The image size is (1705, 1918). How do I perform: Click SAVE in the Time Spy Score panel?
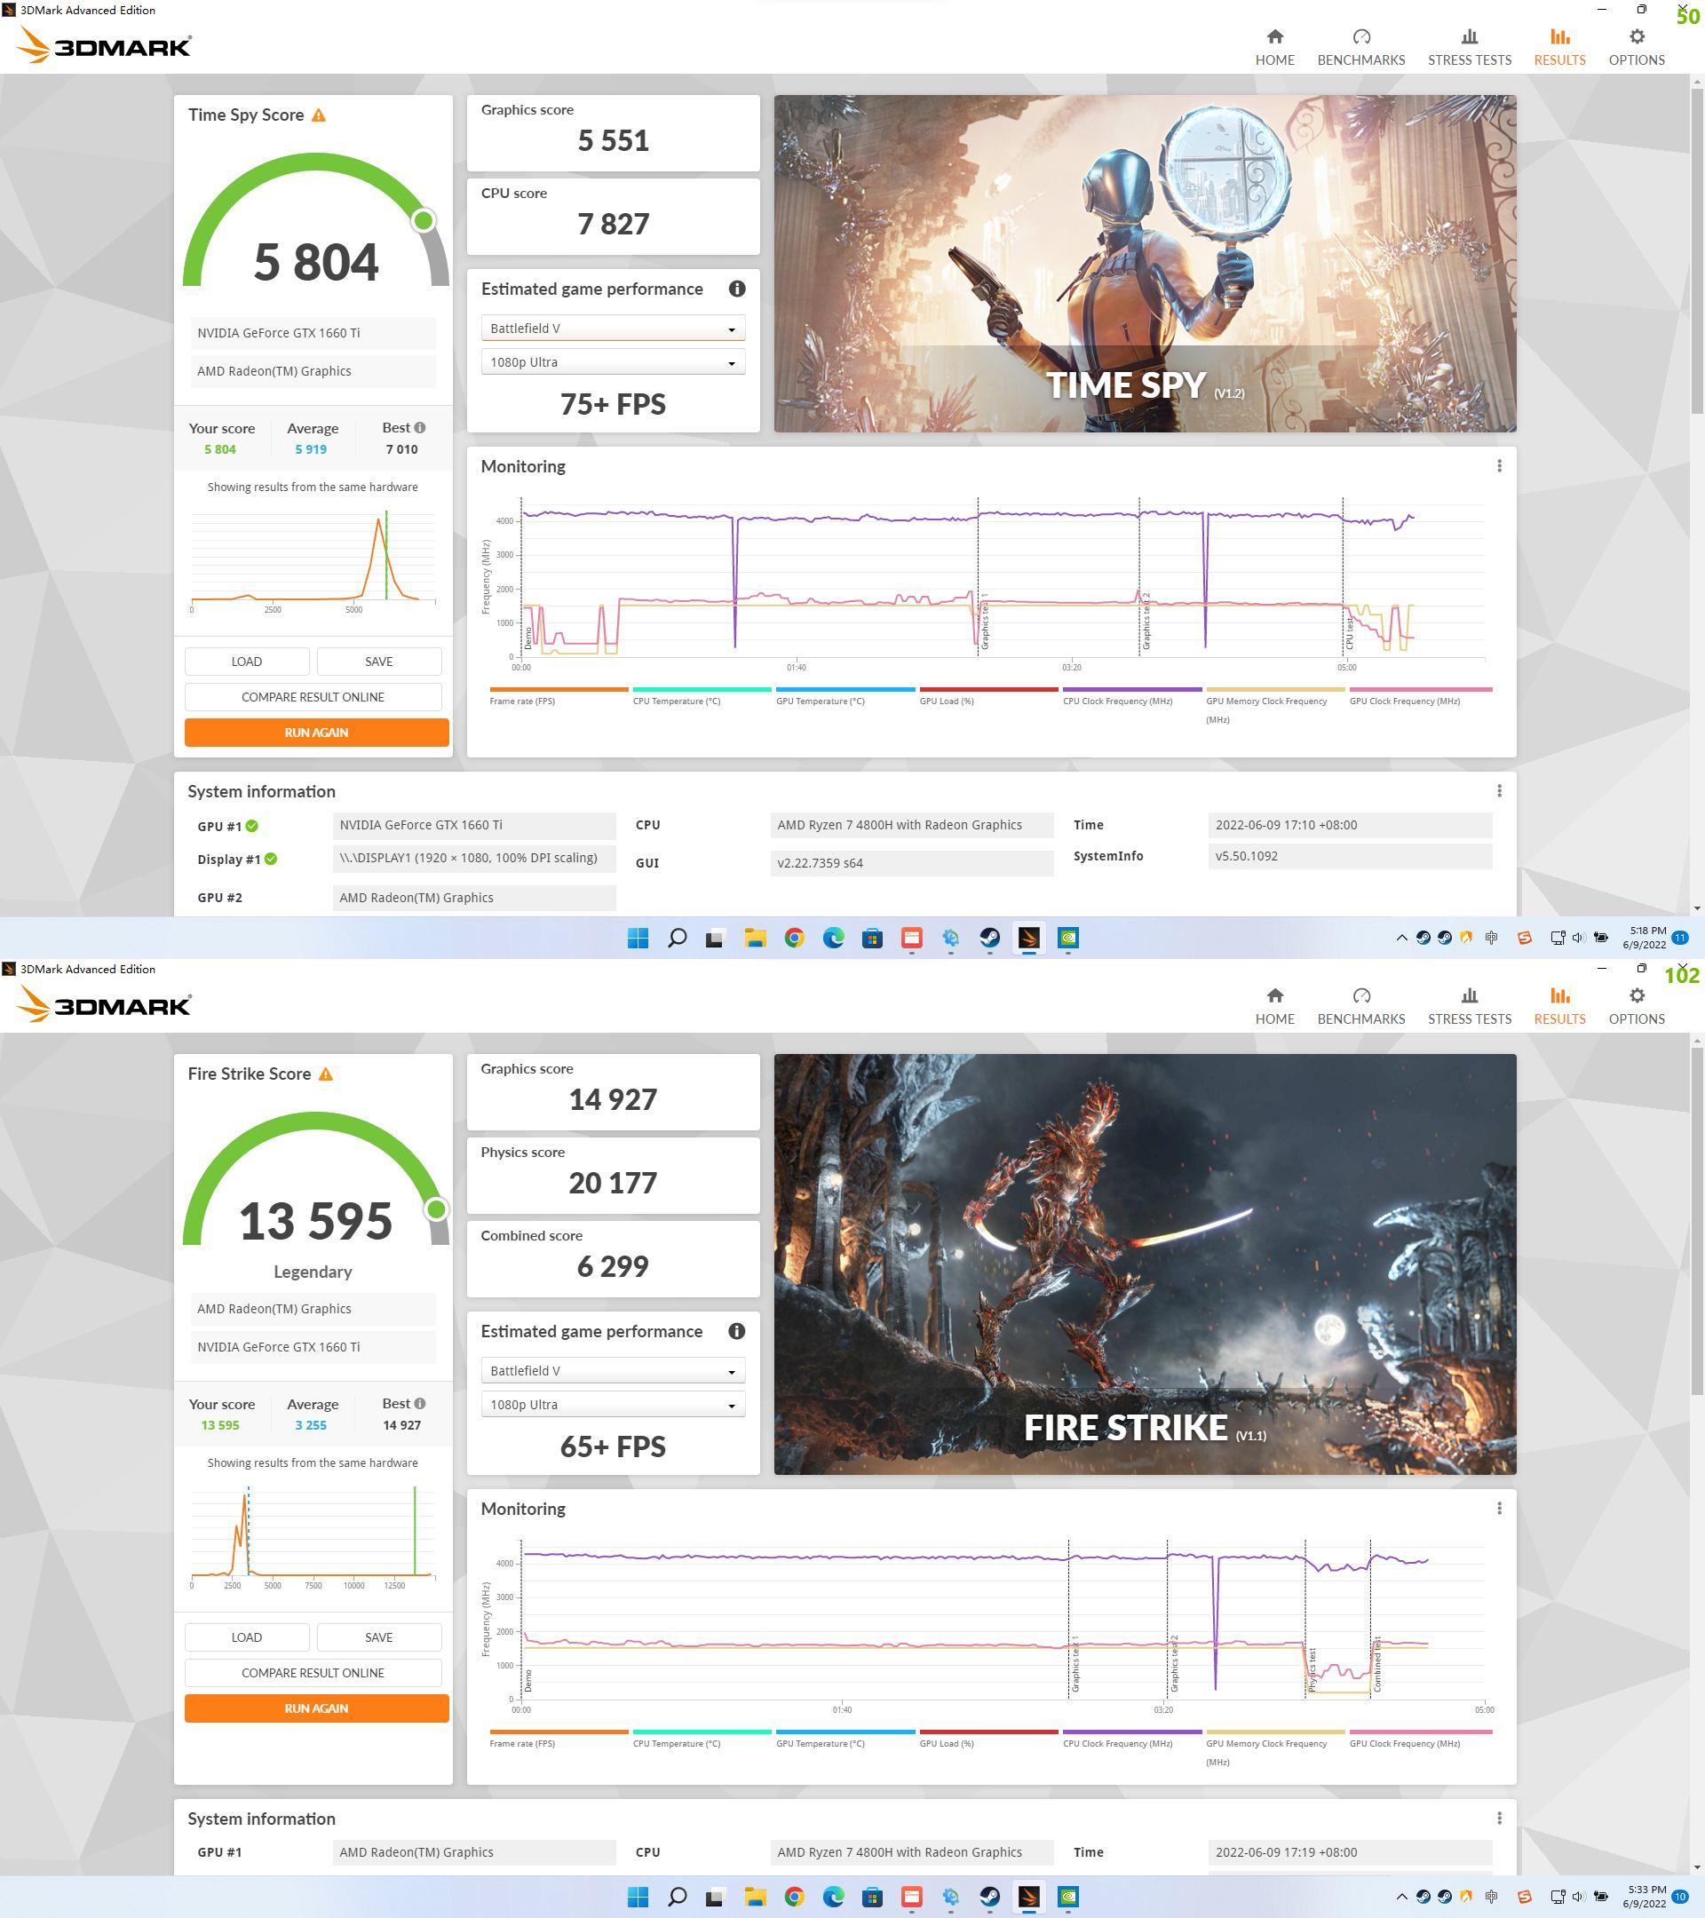[x=379, y=662]
